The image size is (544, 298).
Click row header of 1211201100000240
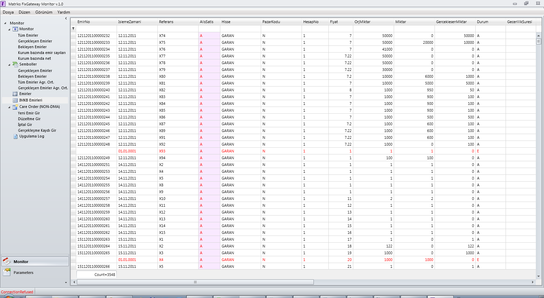(73, 90)
